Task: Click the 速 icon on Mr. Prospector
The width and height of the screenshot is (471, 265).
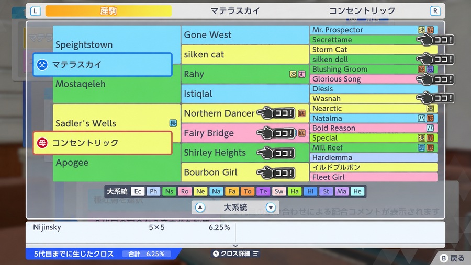Action: [x=421, y=30]
